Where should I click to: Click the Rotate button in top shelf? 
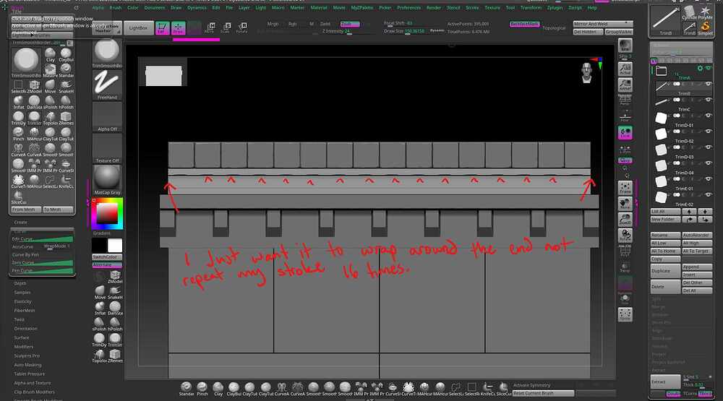[x=241, y=27]
